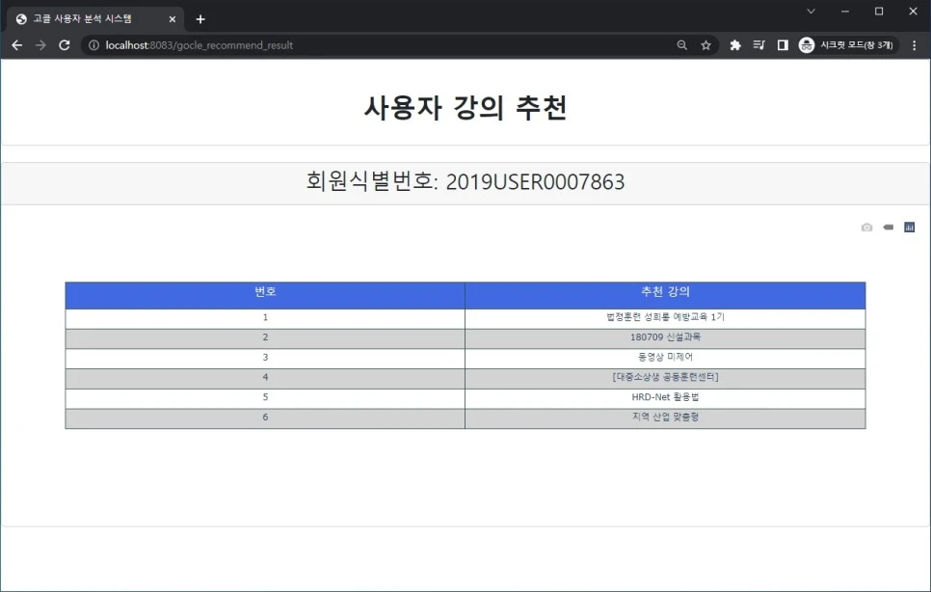Click the row number 4 cell
This screenshot has height=592, width=931.
[x=265, y=379]
